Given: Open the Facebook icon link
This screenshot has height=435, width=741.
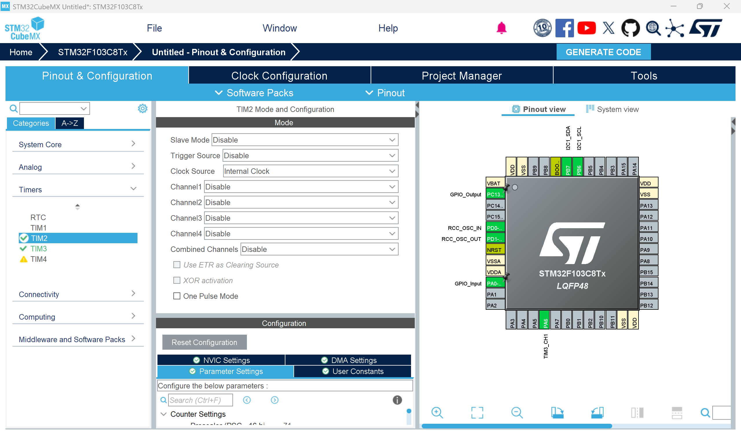Looking at the screenshot, I should [x=564, y=28].
